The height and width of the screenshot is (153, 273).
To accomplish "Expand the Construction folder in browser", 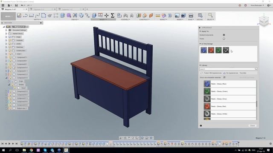I will pyautogui.click(x=6, y=51).
